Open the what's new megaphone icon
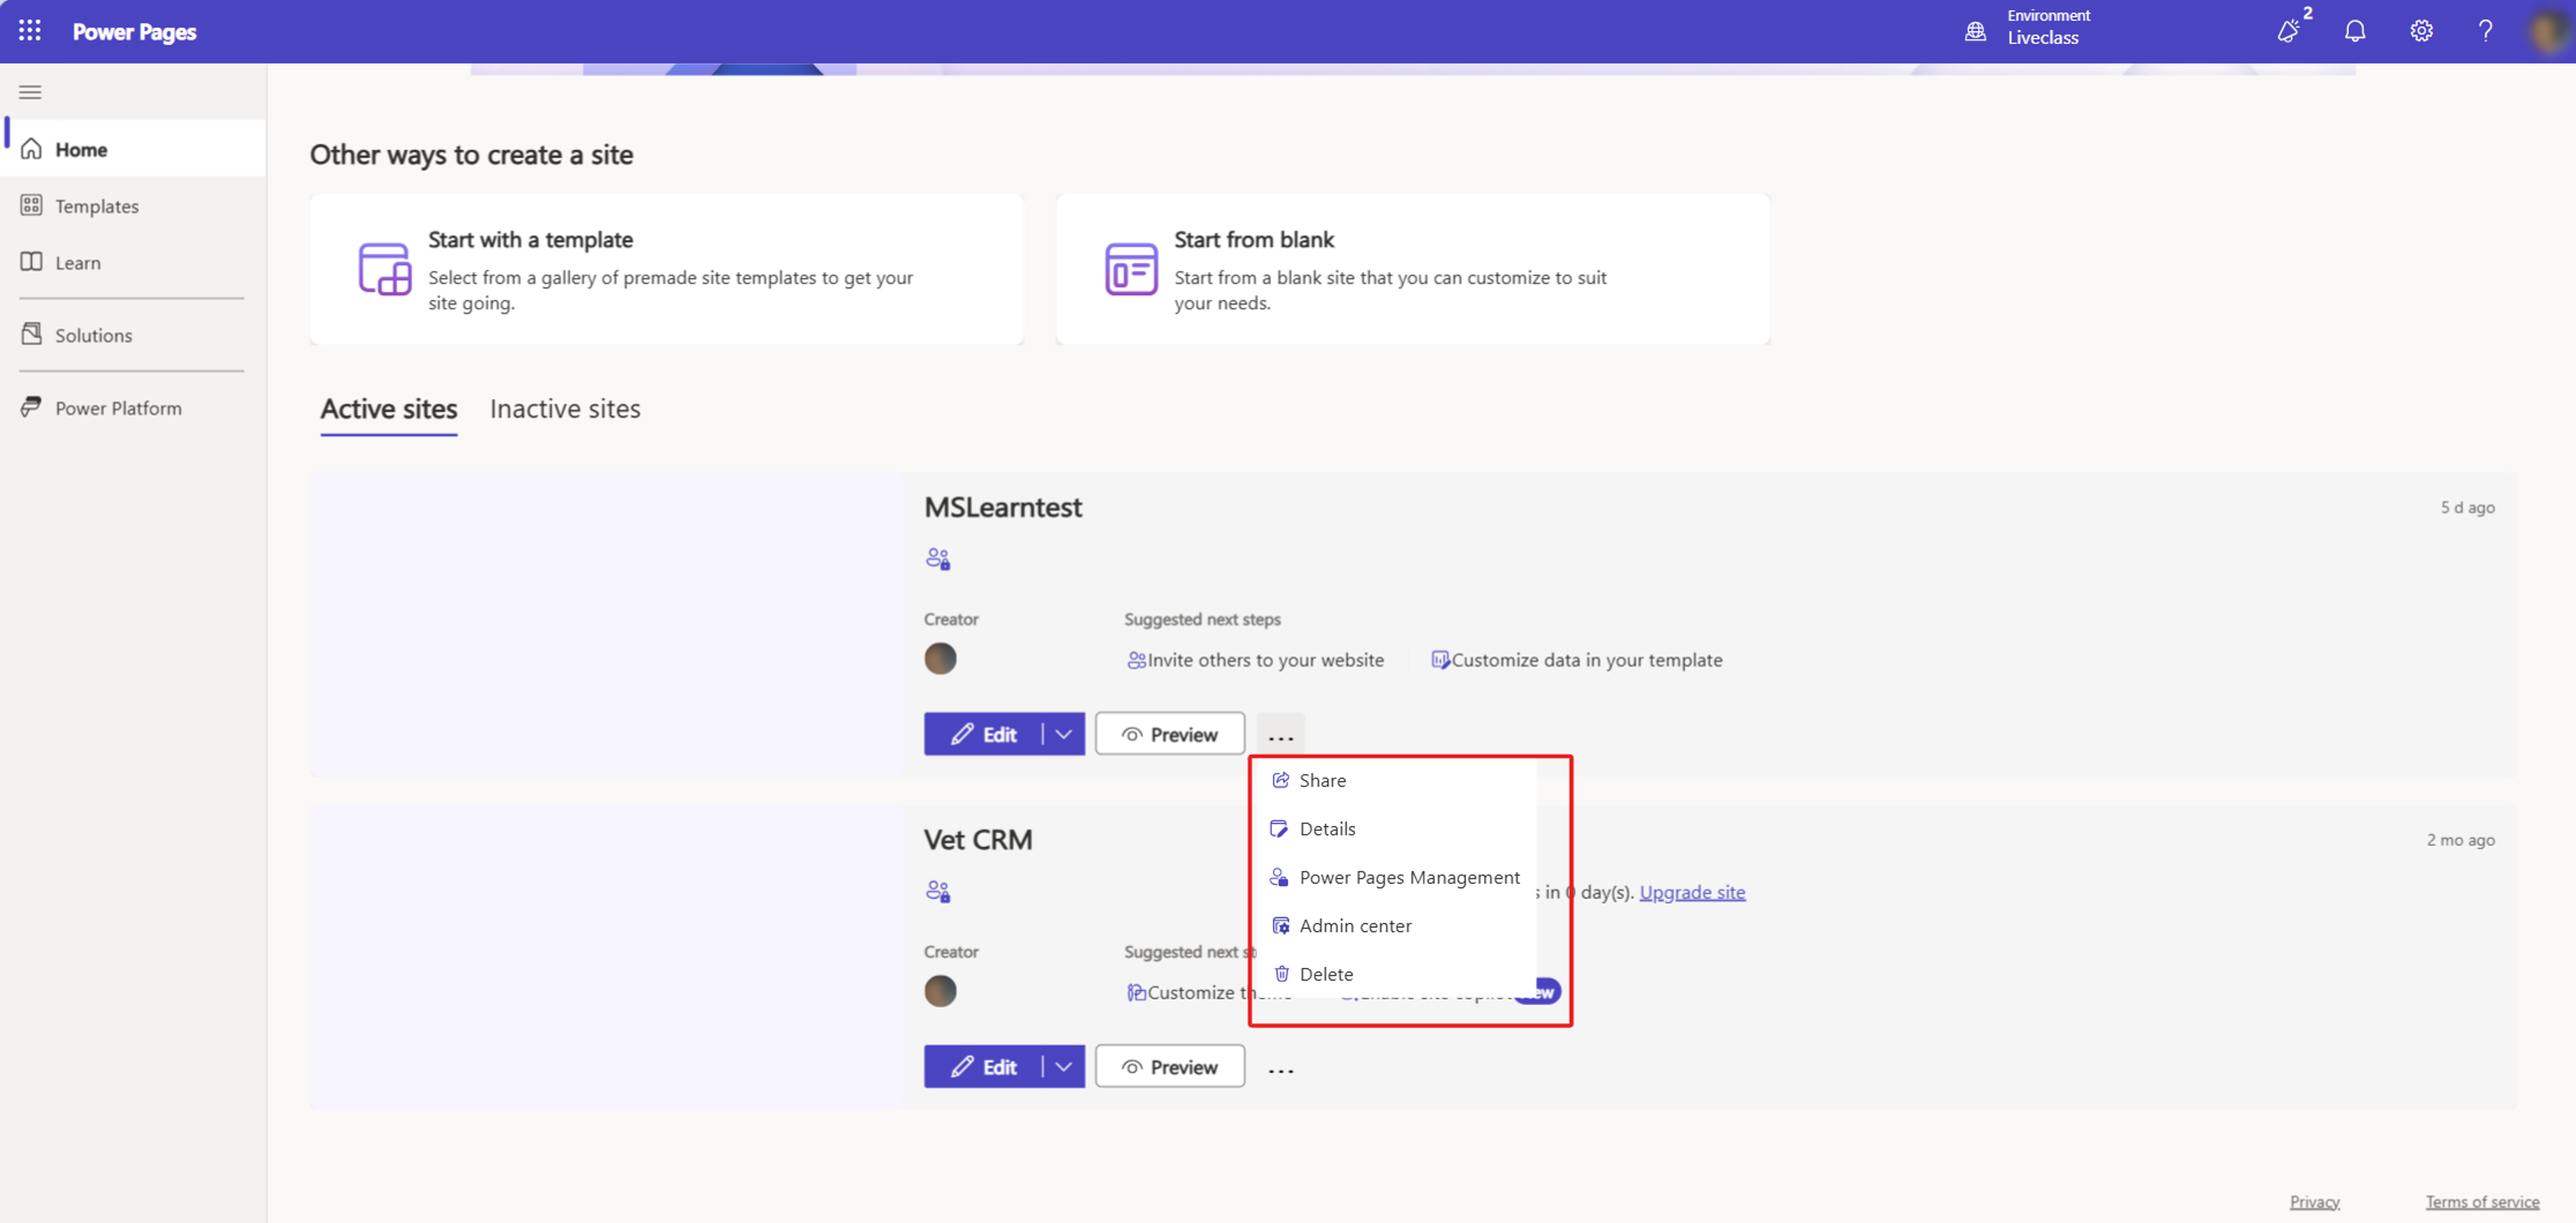This screenshot has height=1223, width=2576. click(x=2288, y=31)
